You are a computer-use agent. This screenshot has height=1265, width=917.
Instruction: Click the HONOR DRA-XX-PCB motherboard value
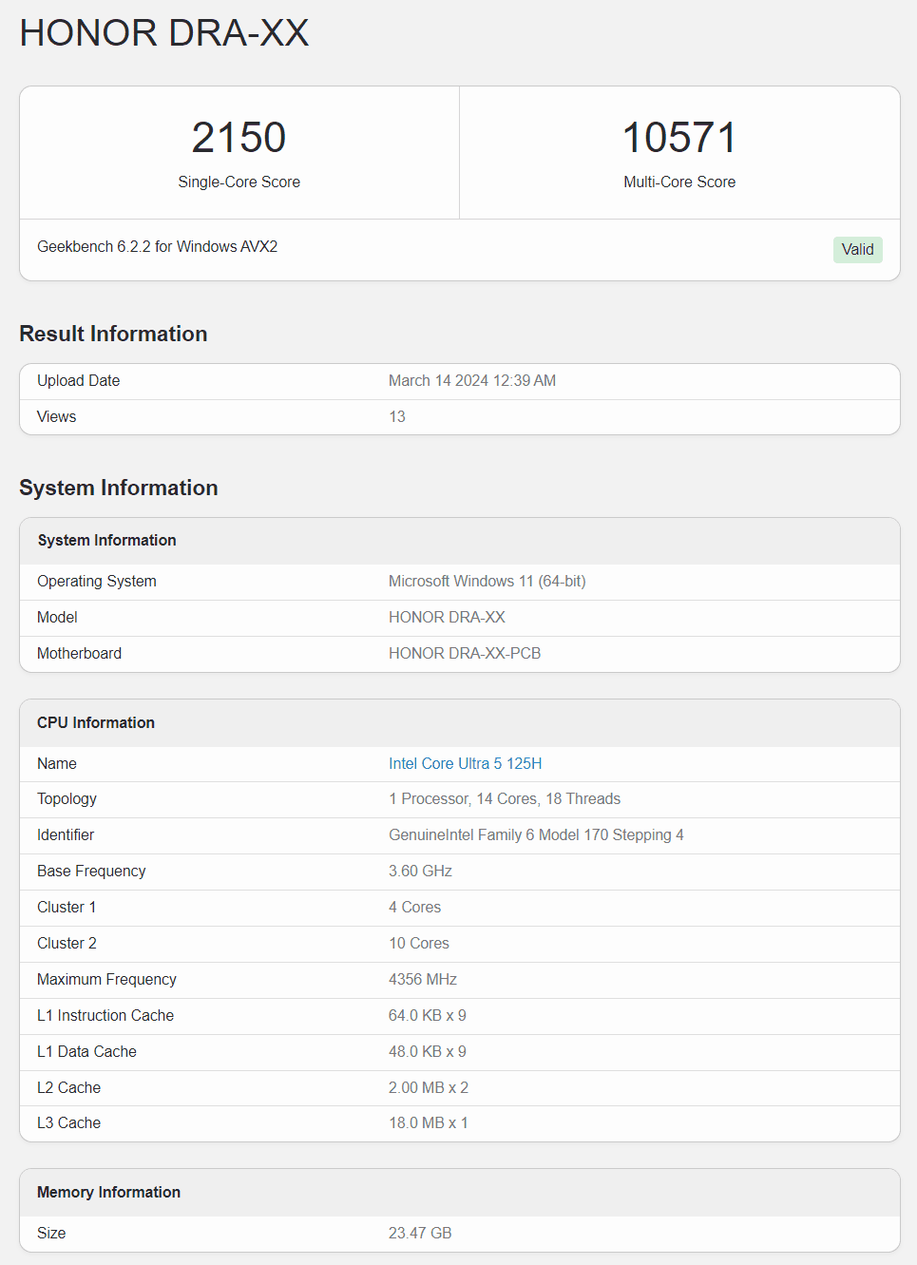[464, 654]
